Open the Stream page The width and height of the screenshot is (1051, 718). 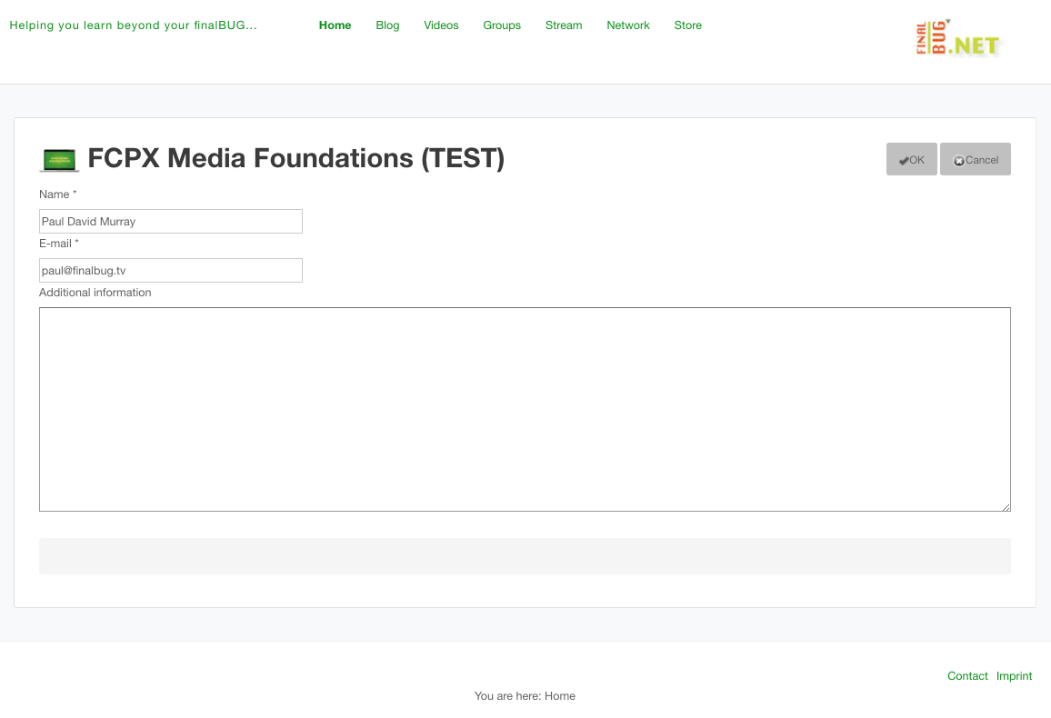pos(564,25)
